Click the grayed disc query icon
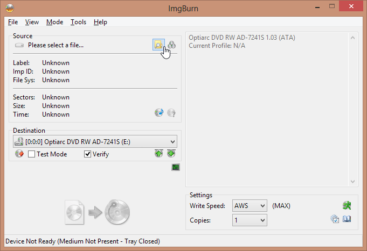Viewport: 367px width, 251px height. click(x=171, y=113)
